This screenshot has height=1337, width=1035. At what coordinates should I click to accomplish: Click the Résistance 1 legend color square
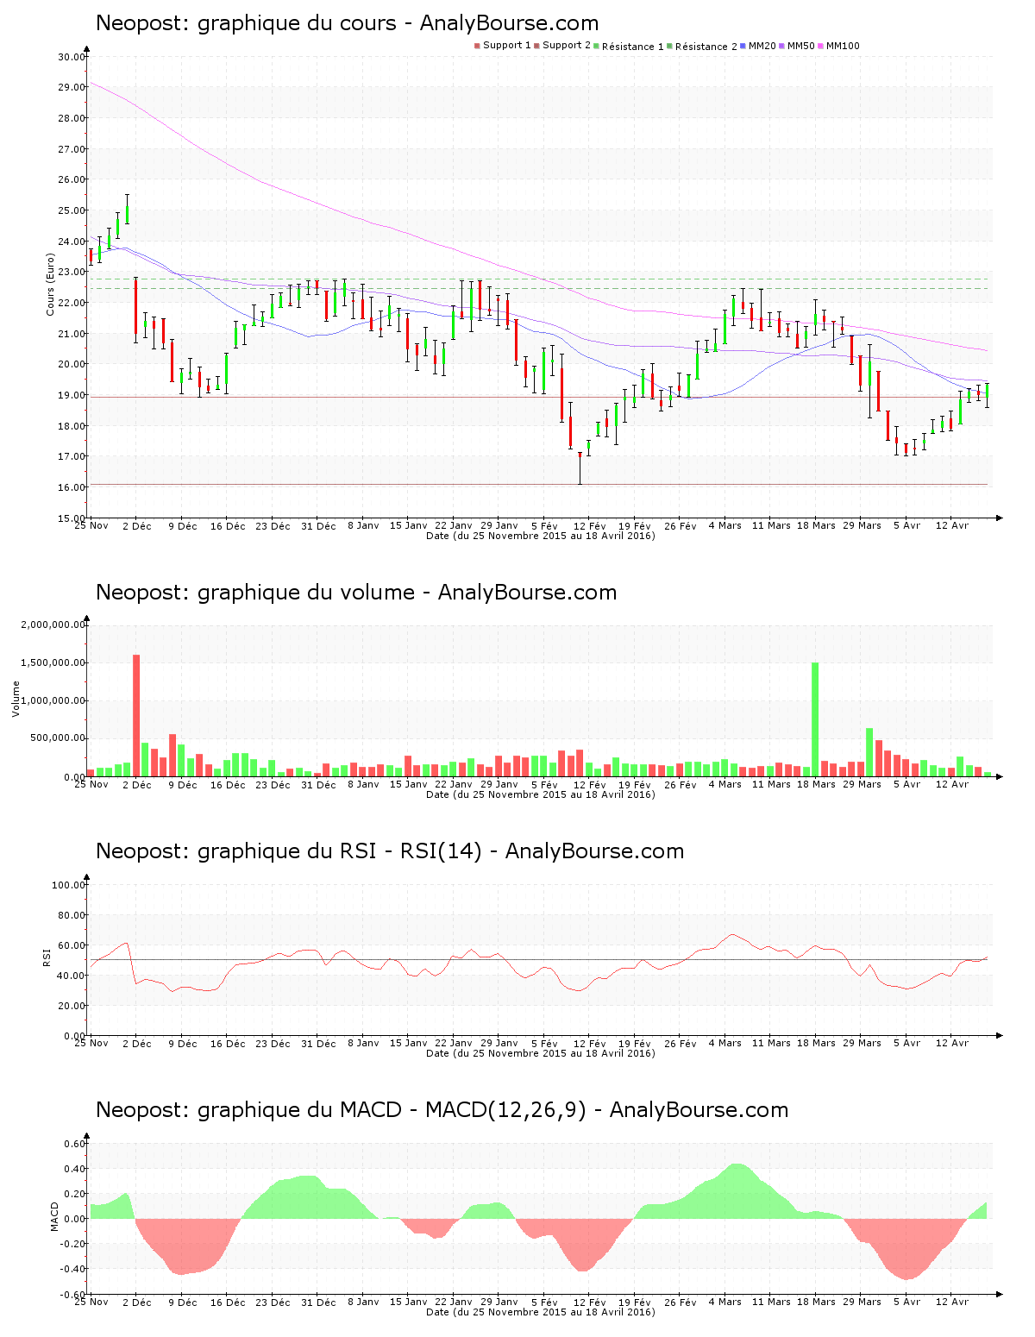(596, 46)
